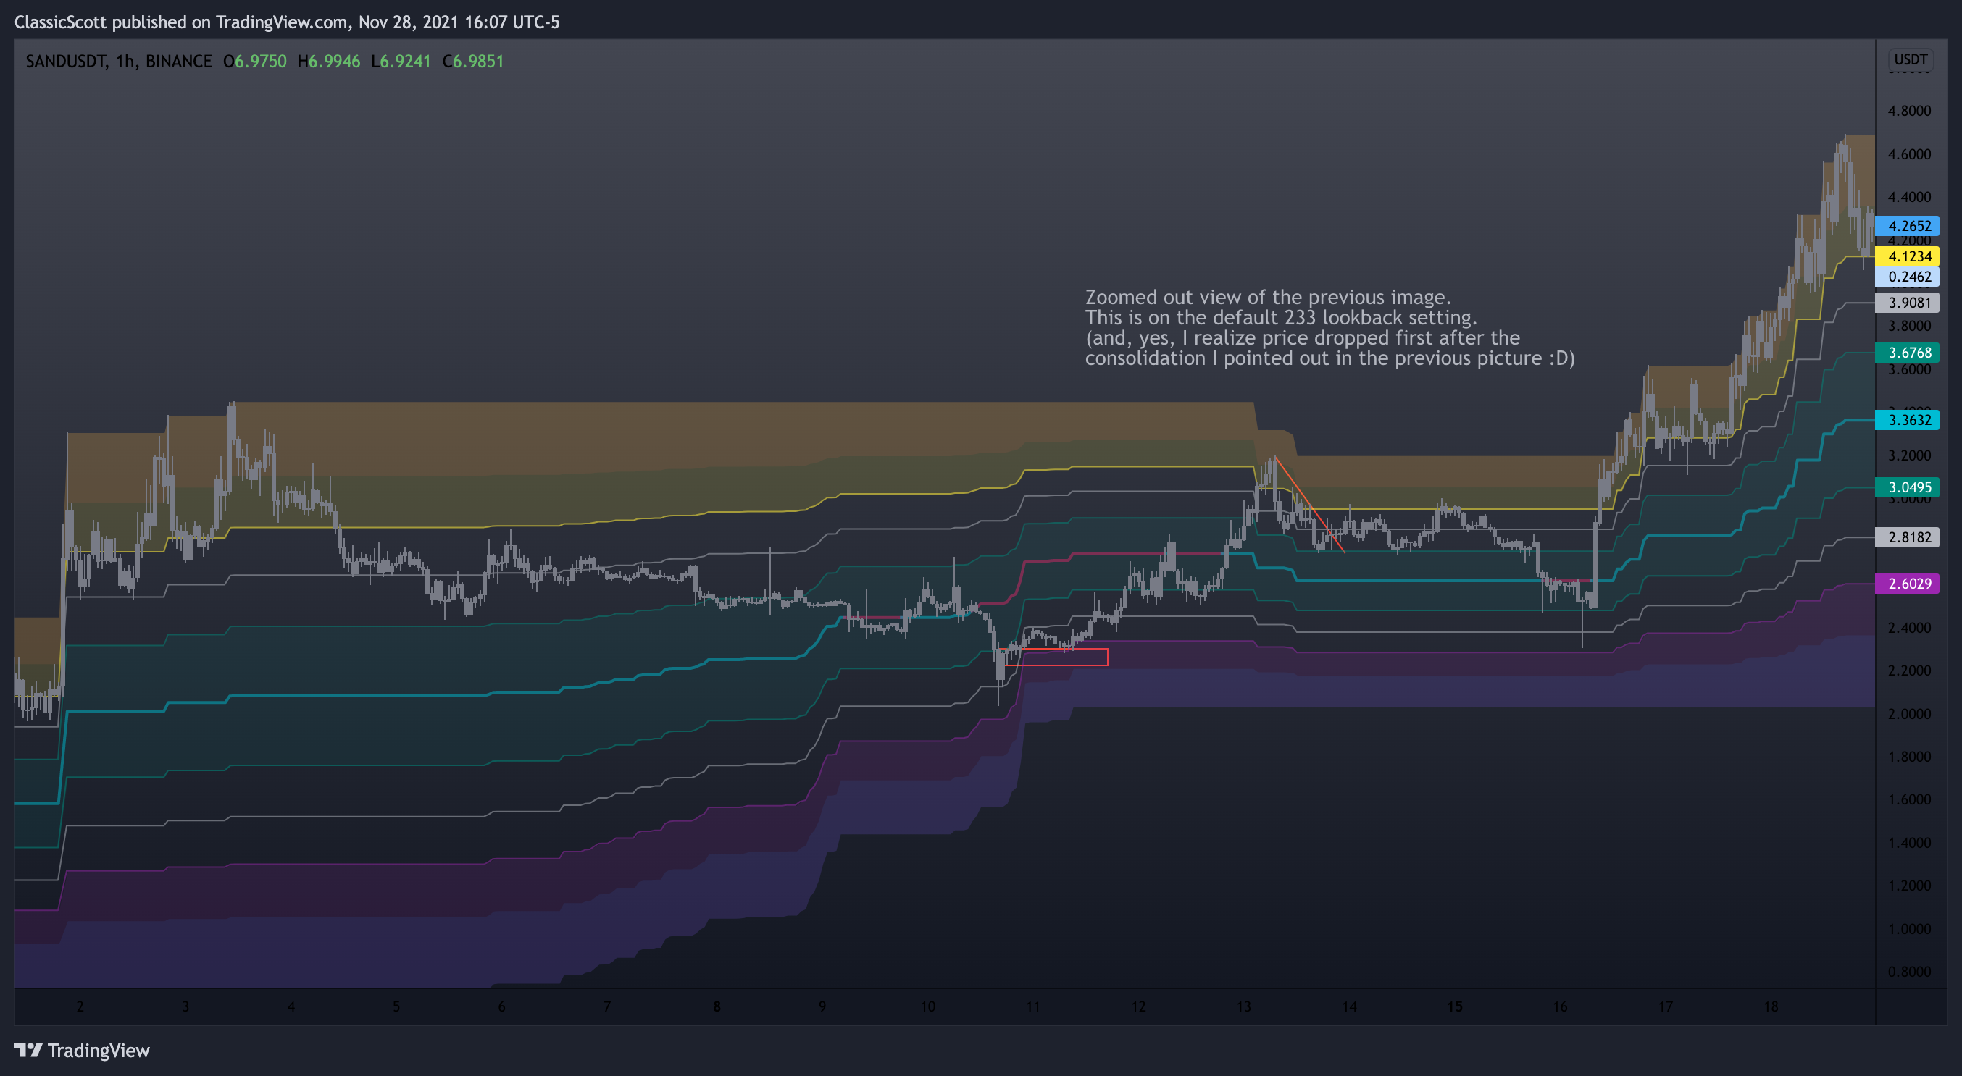Click date 18 on the time axis
Image resolution: width=1962 pixels, height=1076 pixels.
(1771, 1006)
